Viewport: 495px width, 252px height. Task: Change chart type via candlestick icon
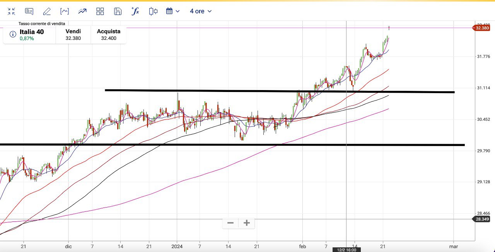click(x=153, y=11)
